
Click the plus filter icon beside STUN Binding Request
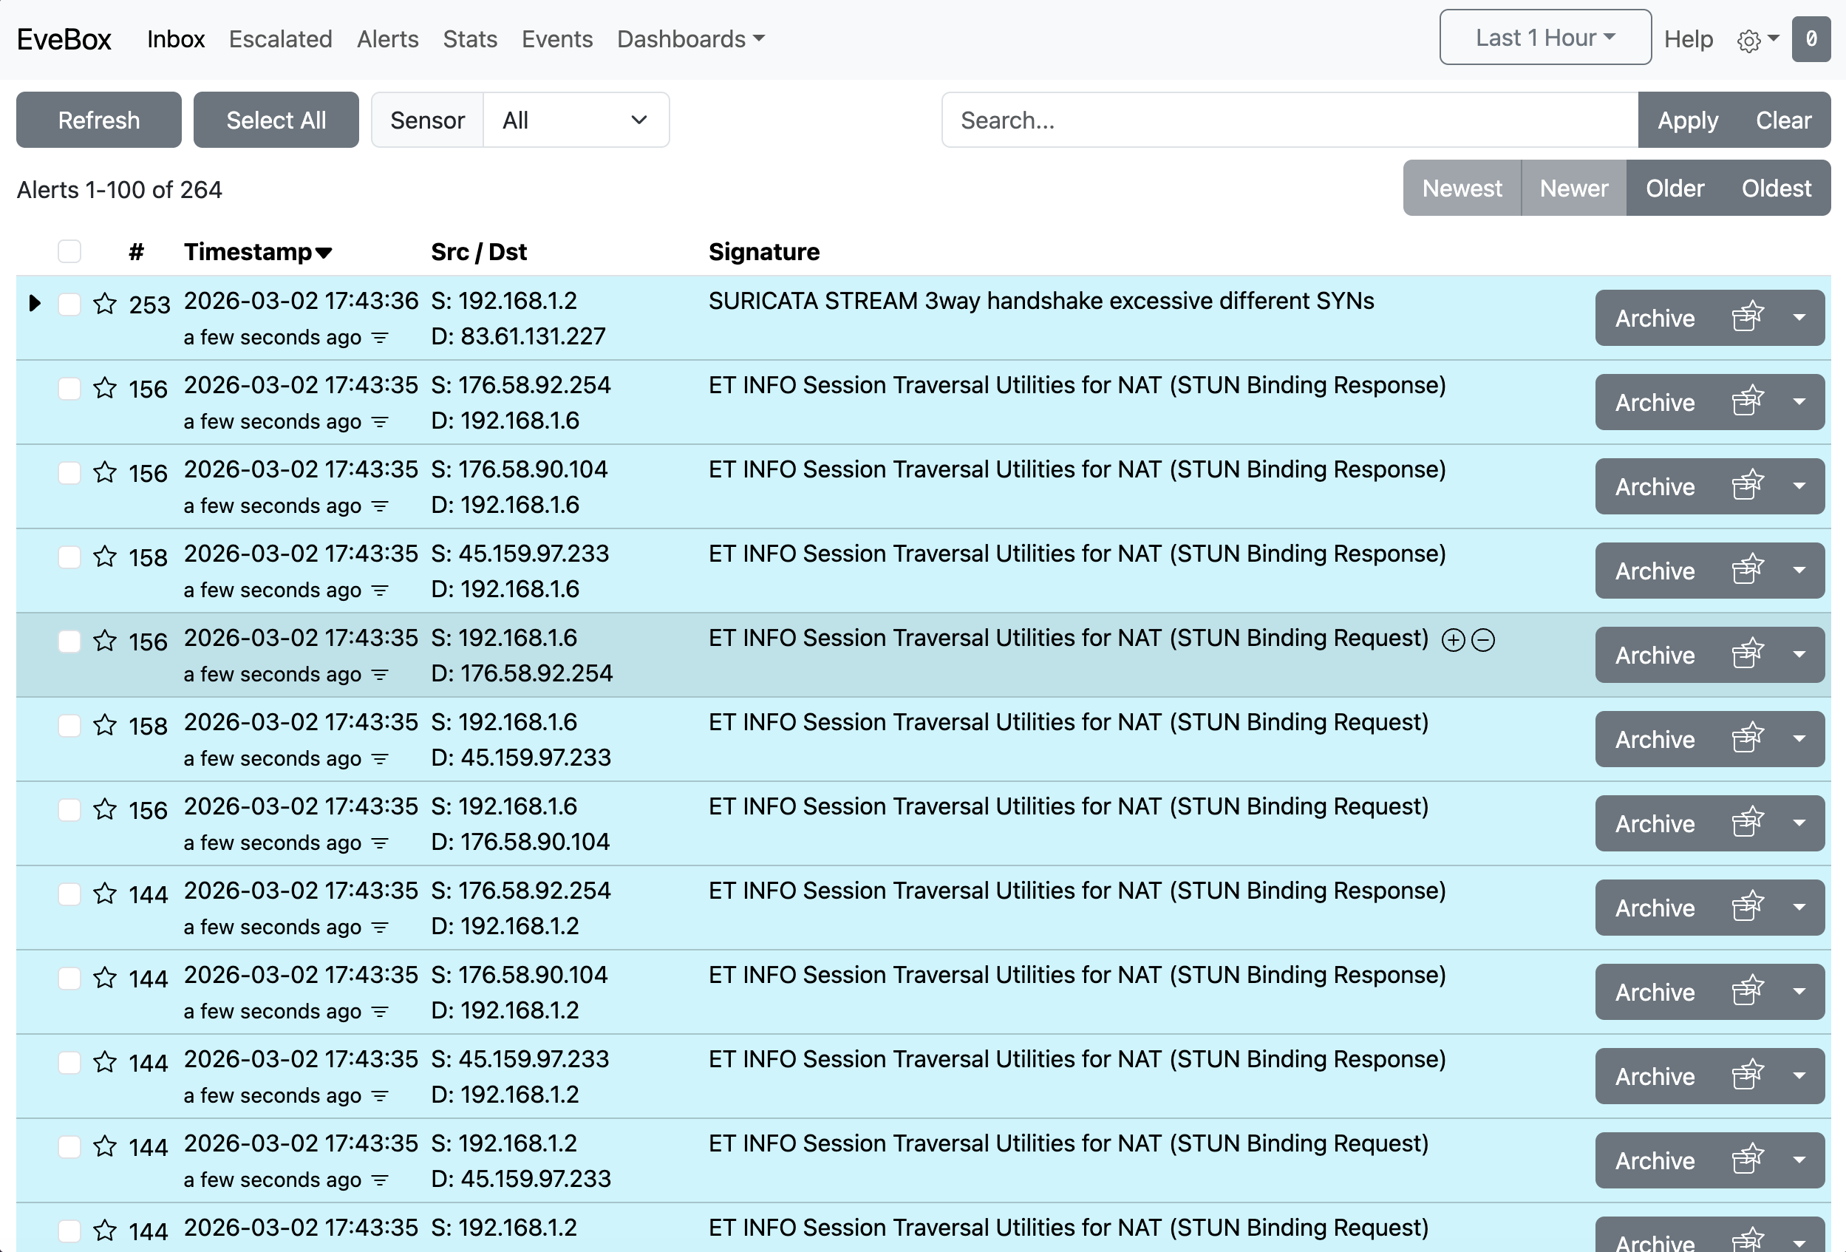[x=1453, y=640]
